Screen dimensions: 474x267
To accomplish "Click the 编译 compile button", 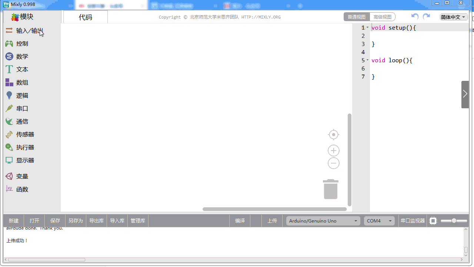I will click(240, 221).
